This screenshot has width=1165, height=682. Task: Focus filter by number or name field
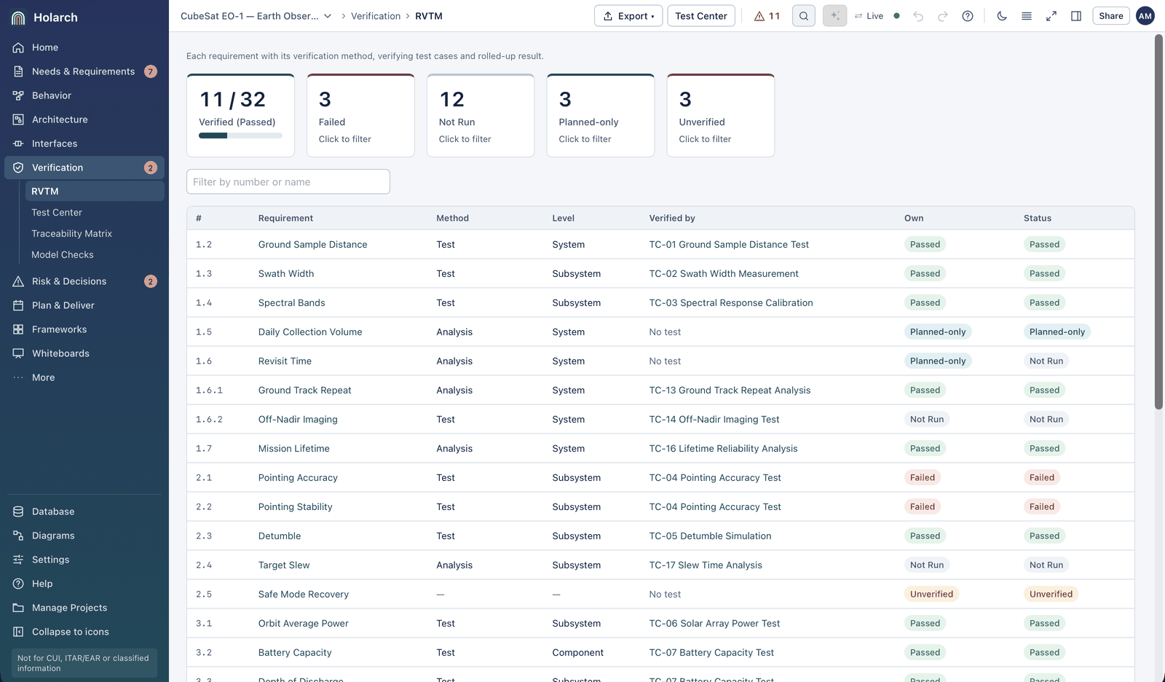pyautogui.click(x=288, y=182)
